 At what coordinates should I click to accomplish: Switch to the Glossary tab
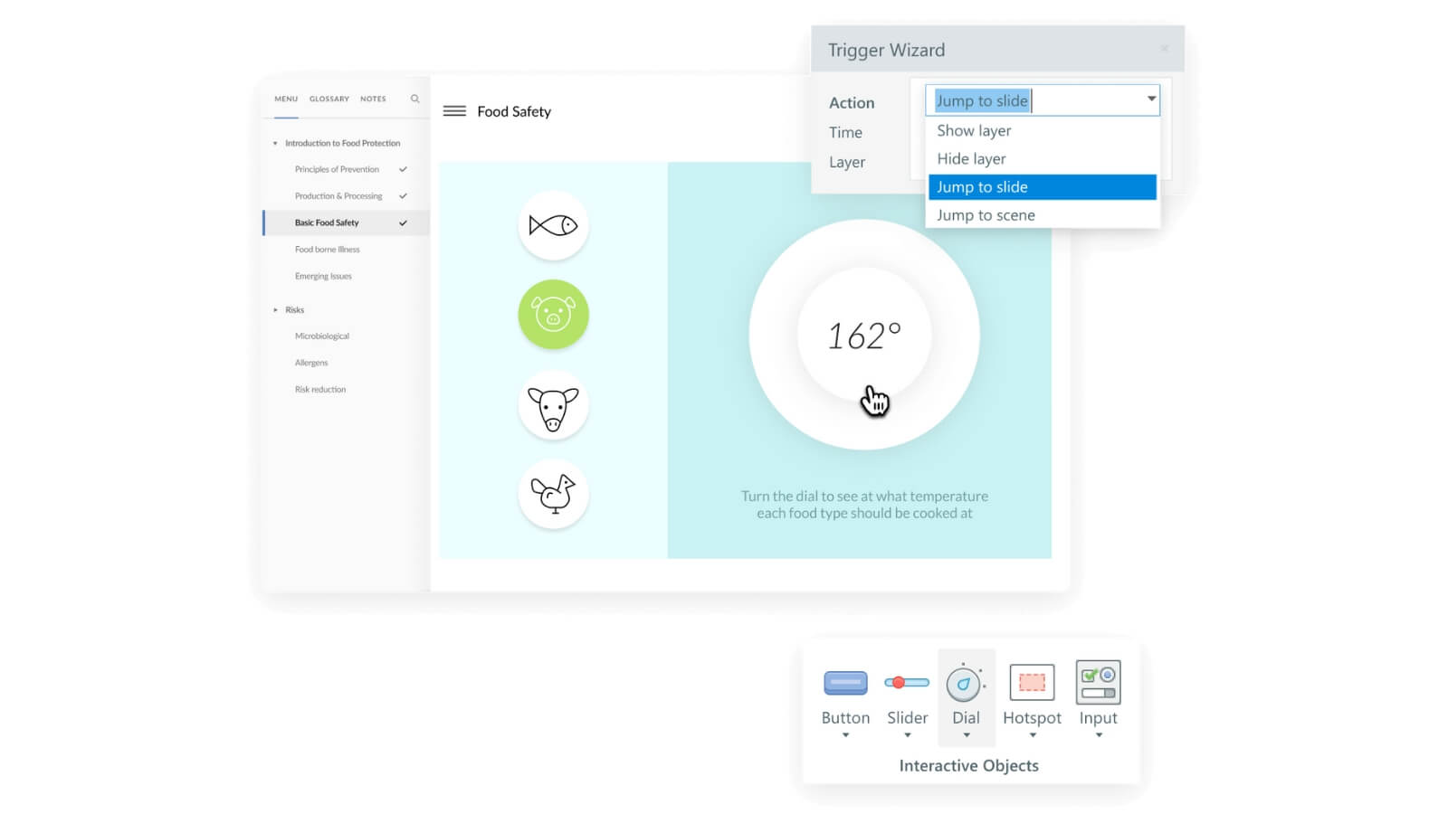point(329,99)
